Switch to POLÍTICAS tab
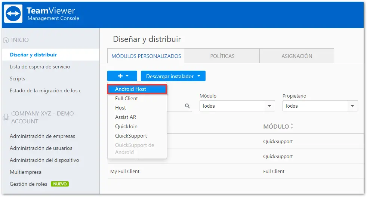Screen dimensions: 367x197 222,56
